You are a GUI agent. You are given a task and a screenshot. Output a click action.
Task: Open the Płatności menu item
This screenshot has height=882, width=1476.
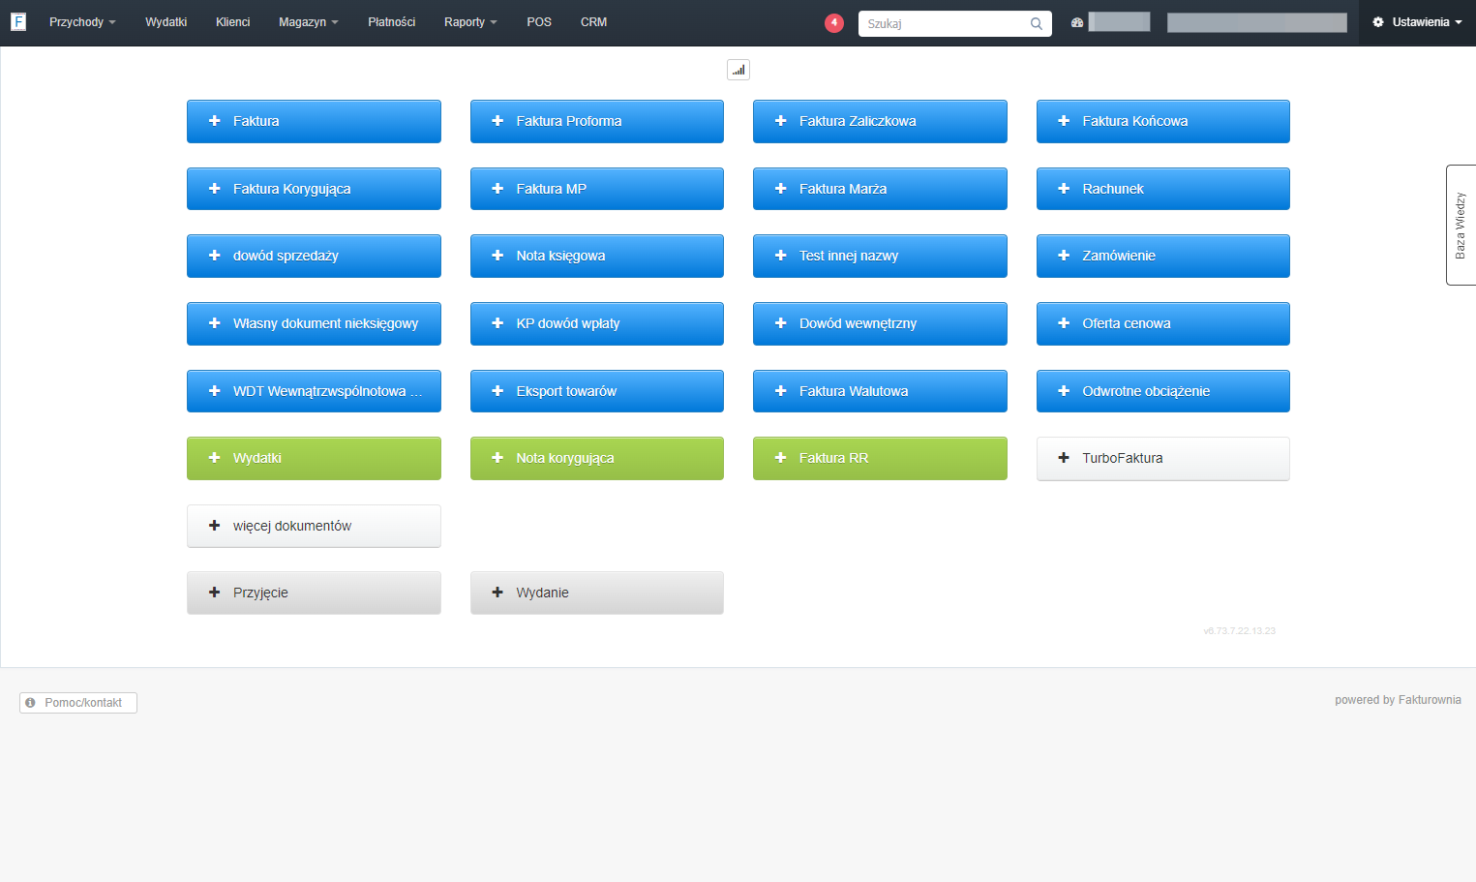click(x=392, y=22)
